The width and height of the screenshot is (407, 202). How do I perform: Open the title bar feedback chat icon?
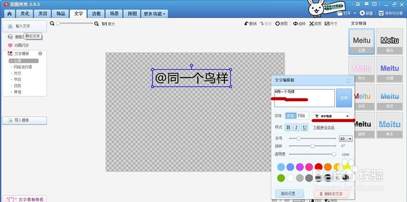(366, 4)
